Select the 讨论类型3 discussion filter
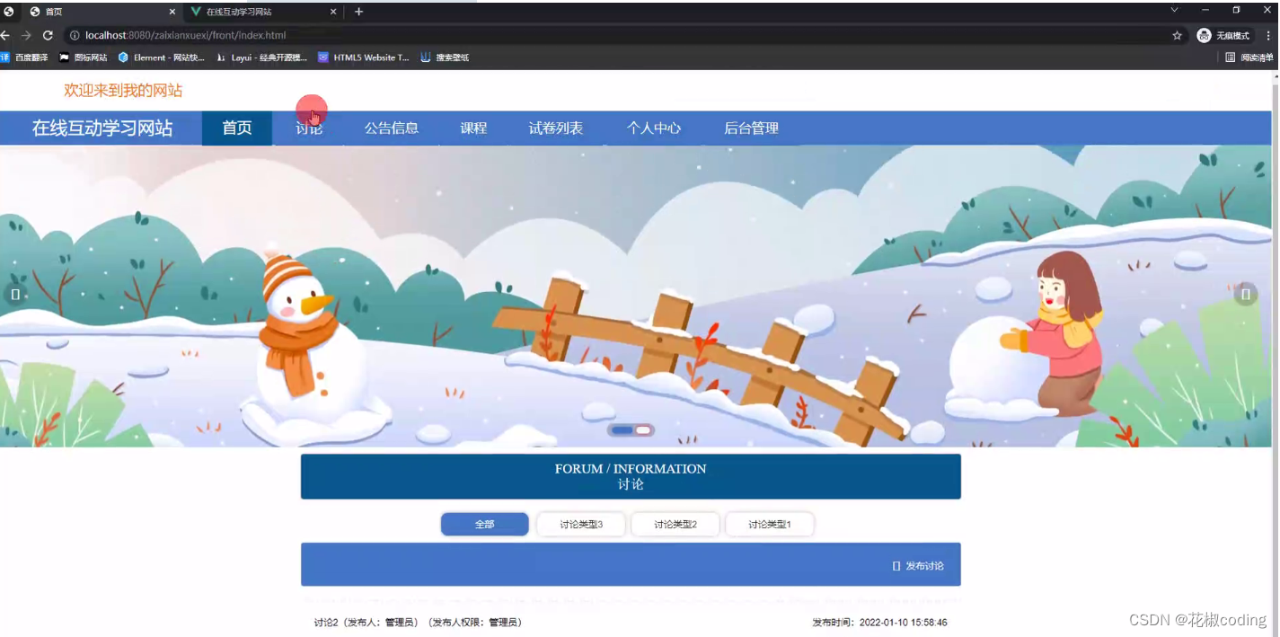The height and width of the screenshot is (637, 1280). (580, 524)
